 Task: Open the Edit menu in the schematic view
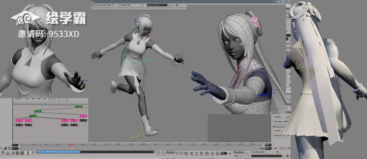coord(33,98)
